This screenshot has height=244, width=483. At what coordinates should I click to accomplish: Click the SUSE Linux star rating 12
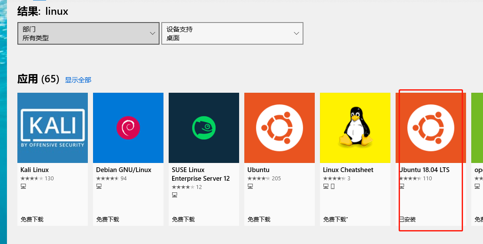point(187,187)
